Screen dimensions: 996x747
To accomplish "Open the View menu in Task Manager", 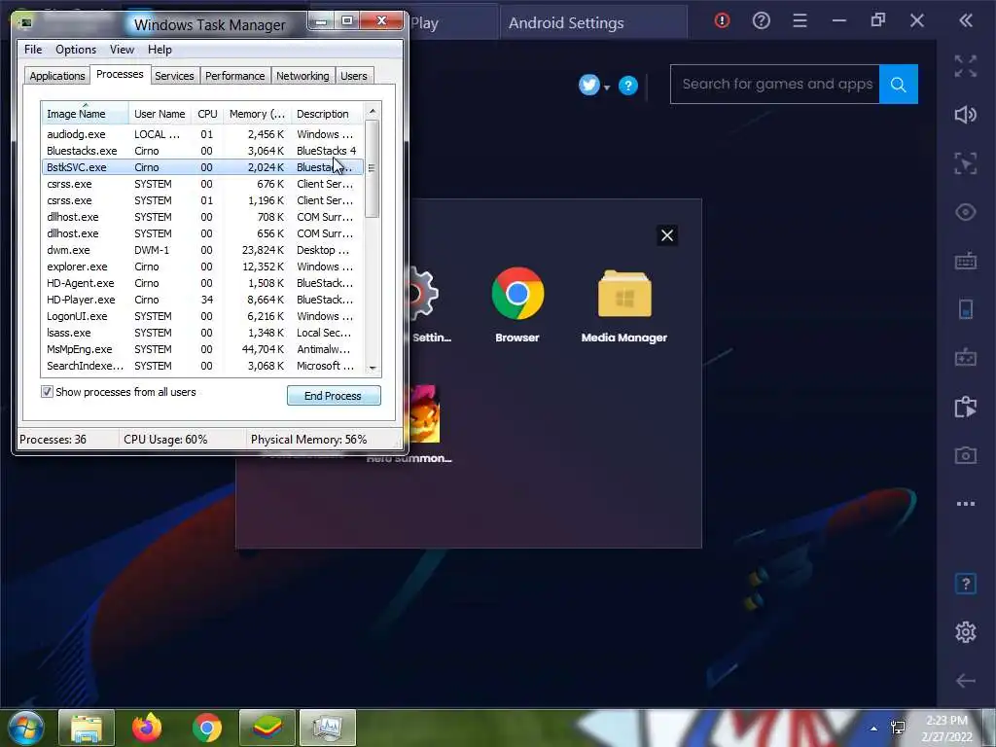I will 122,50.
